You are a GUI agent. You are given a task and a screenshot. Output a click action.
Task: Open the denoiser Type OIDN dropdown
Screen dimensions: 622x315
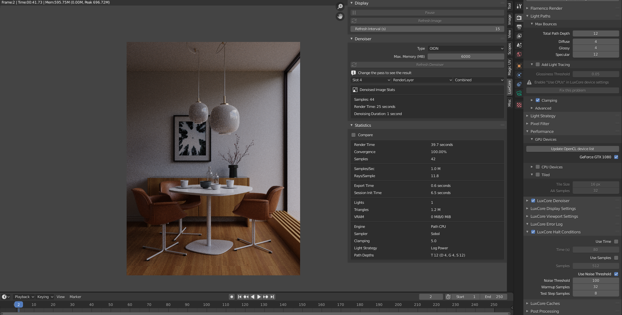[466, 48]
